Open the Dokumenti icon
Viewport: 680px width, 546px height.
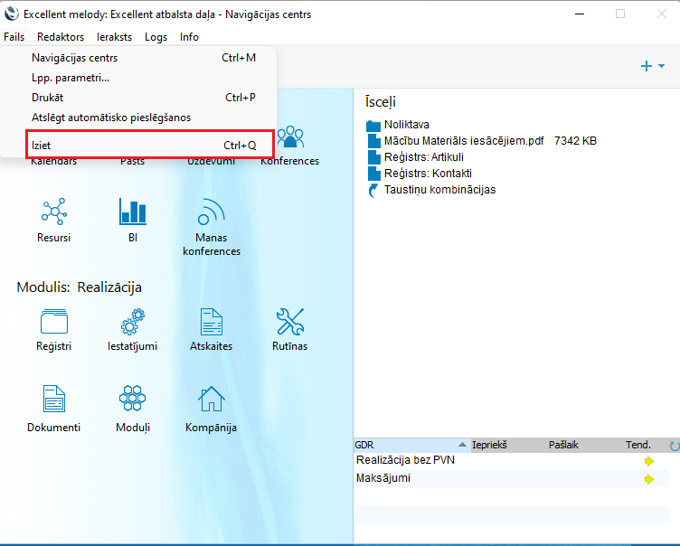[x=54, y=399]
